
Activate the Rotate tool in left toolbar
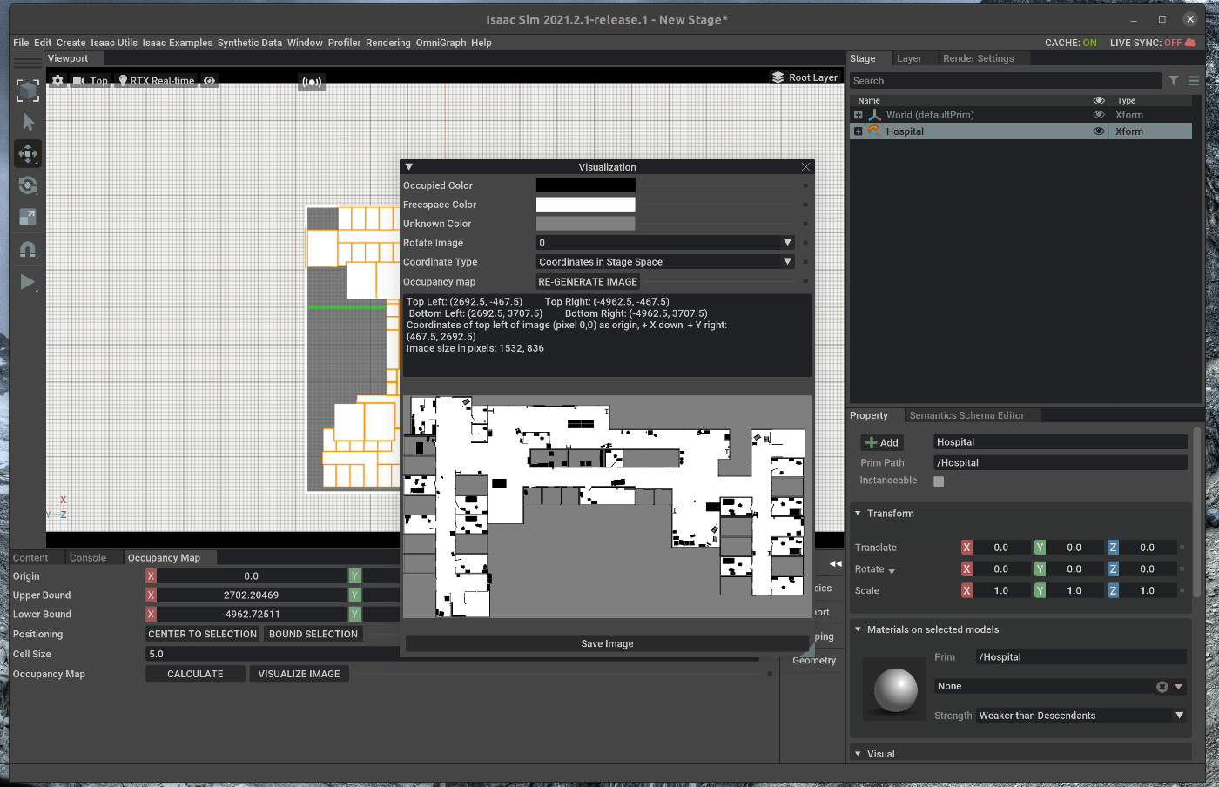(28, 185)
